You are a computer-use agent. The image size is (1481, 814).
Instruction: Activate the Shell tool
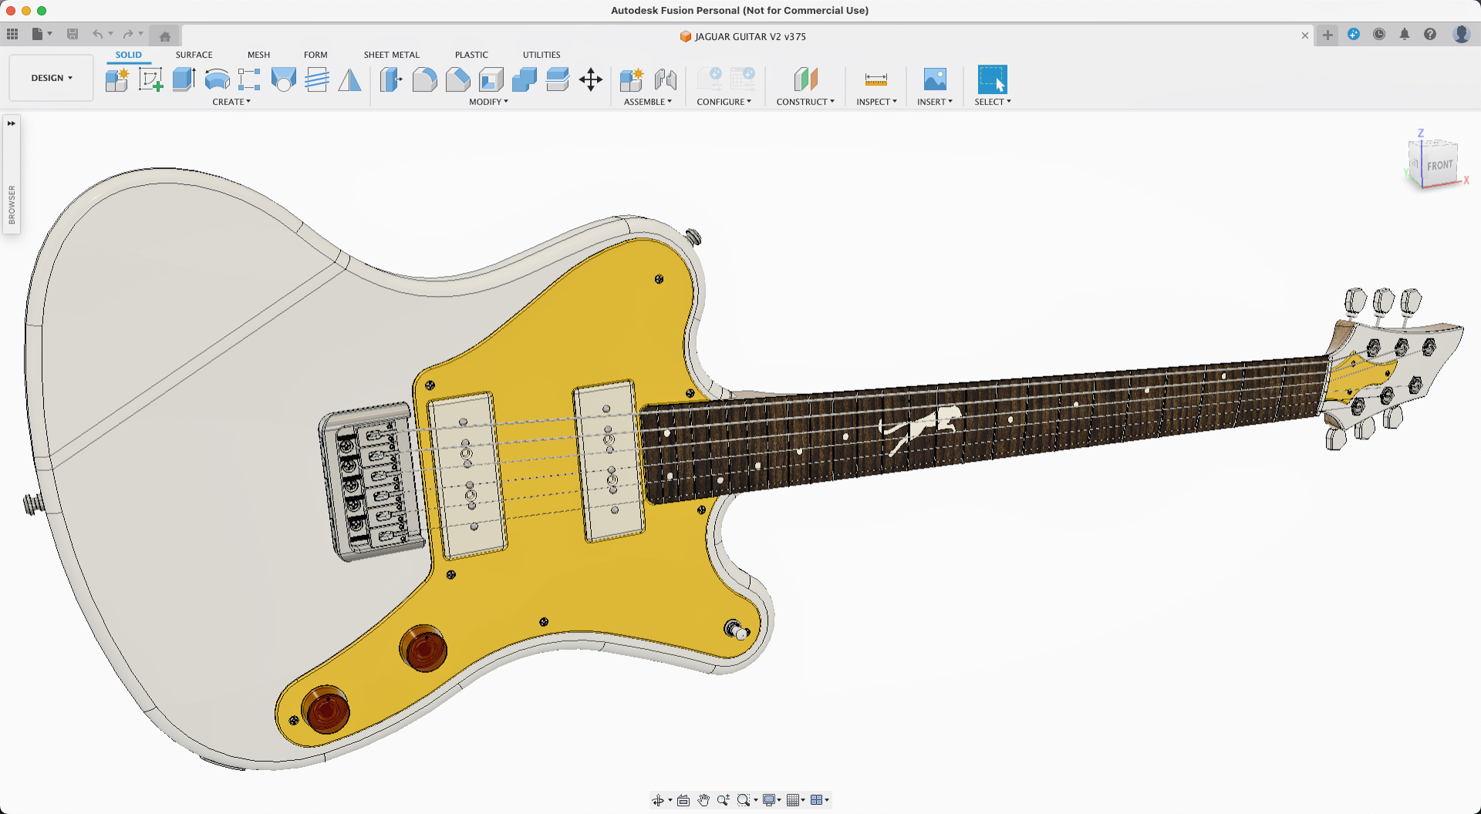(491, 79)
